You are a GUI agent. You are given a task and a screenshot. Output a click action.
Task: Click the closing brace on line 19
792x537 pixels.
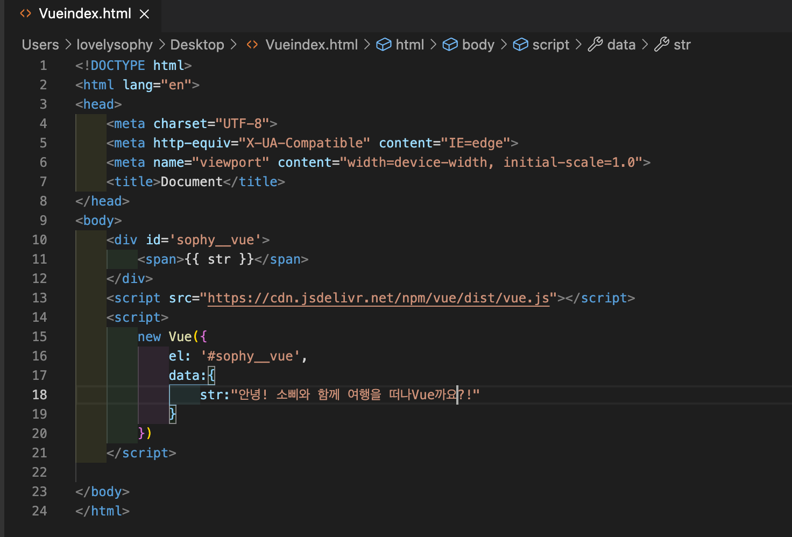click(x=173, y=414)
